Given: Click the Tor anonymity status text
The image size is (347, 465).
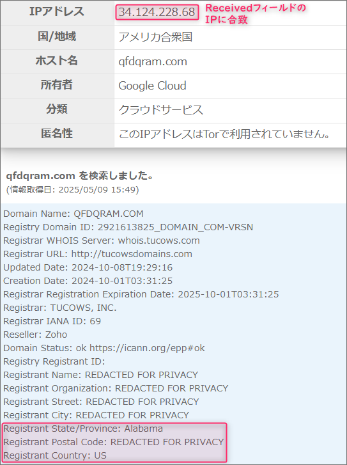Looking at the screenshot, I should [224, 134].
